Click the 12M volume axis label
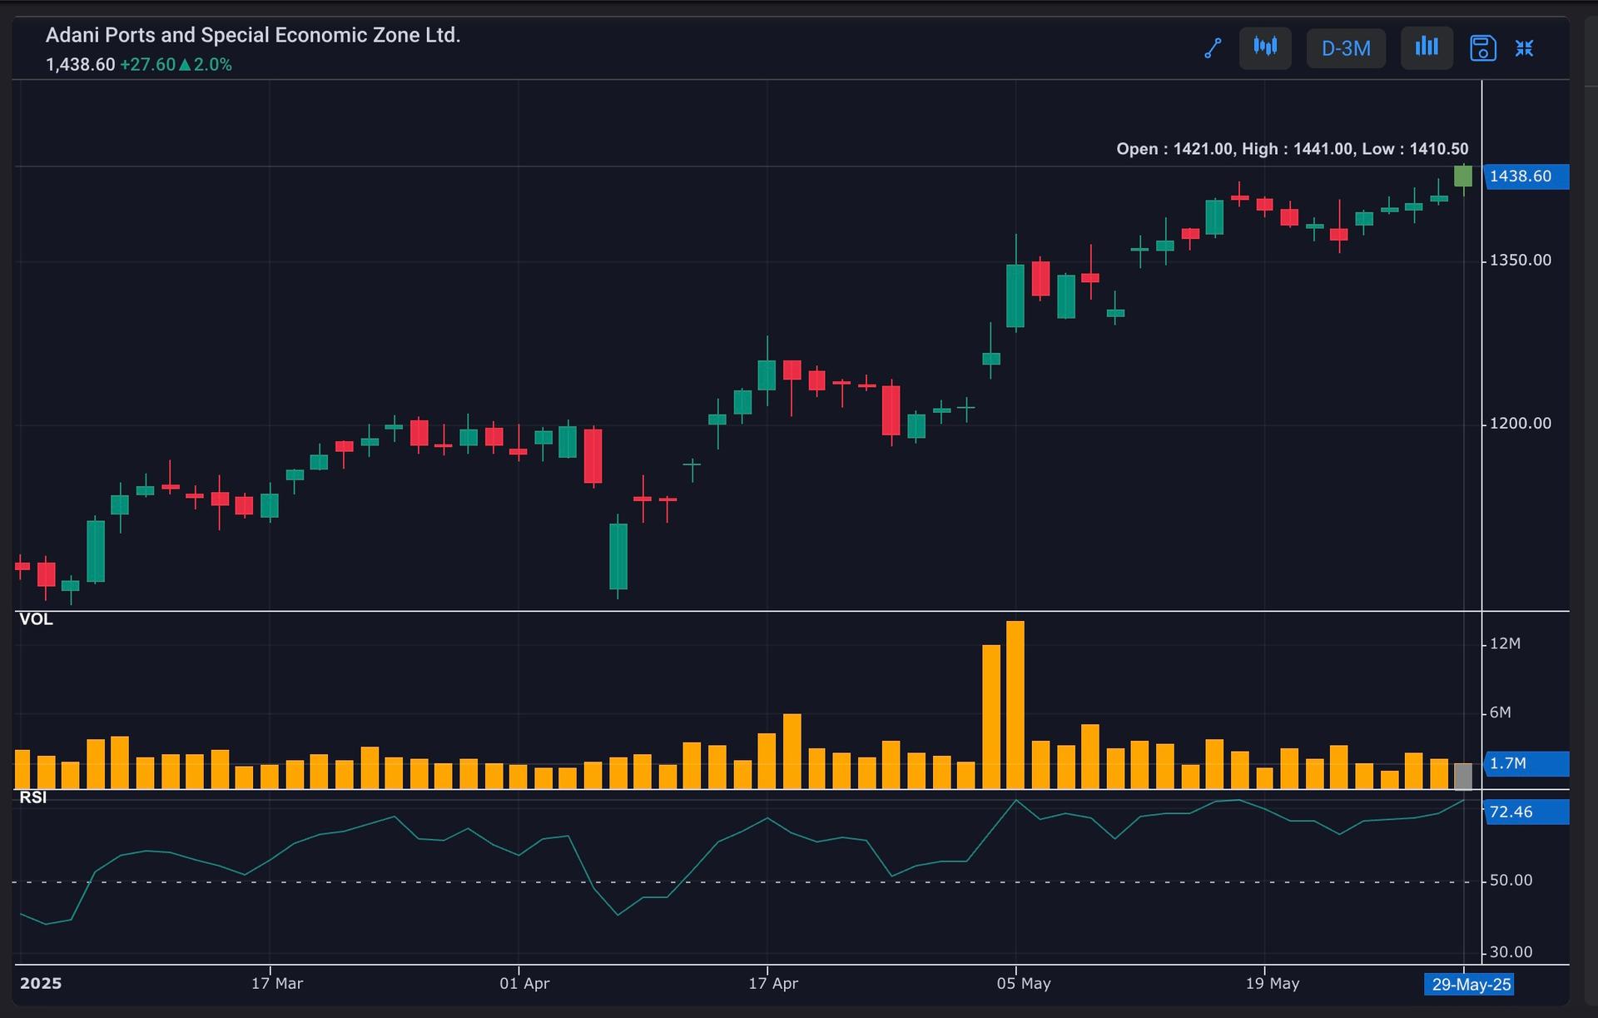This screenshot has height=1018, width=1598. (x=1505, y=643)
